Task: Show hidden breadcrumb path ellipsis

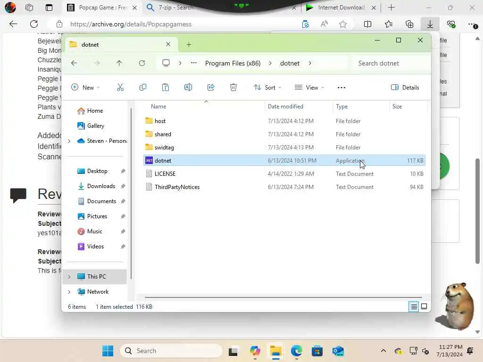Action: click(193, 63)
